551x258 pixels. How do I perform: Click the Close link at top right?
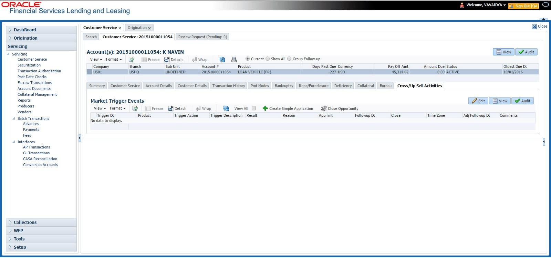pos(540,27)
